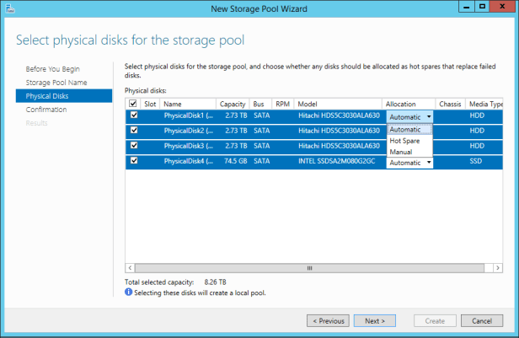Choose Hot Spare from the allocation list
The width and height of the screenshot is (519, 338).
[x=405, y=141]
